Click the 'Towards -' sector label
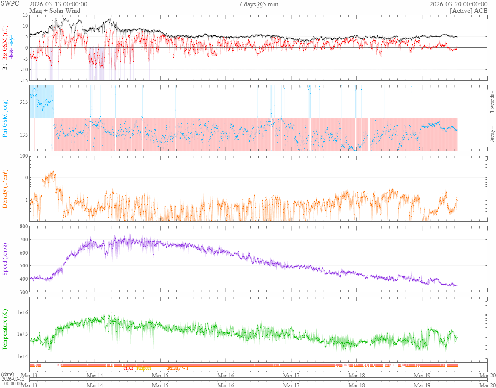 coord(492,103)
